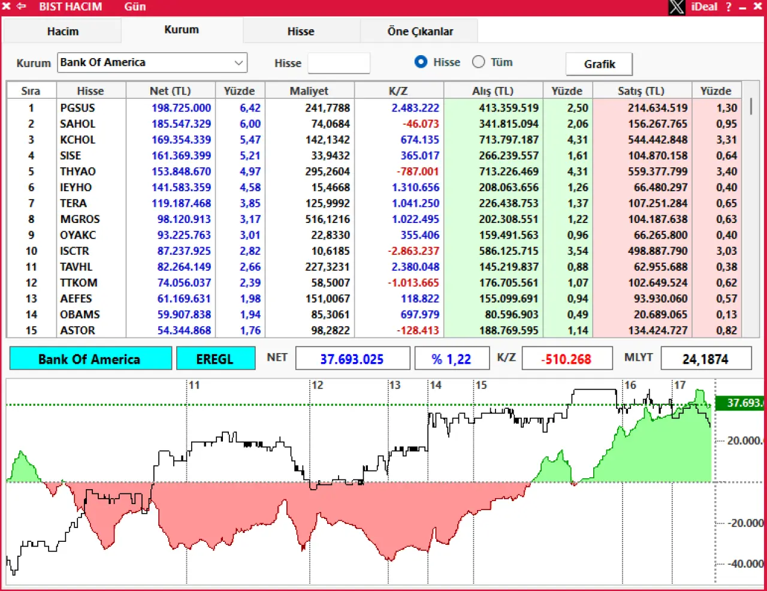Image resolution: width=767 pixels, height=591 pixels.
Task: Select the OBAMS row
Action: 374,314
